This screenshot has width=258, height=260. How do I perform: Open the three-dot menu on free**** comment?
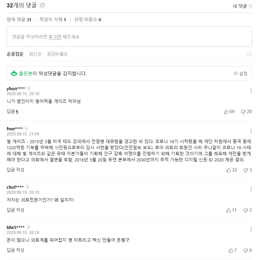(x=251, y=131)
